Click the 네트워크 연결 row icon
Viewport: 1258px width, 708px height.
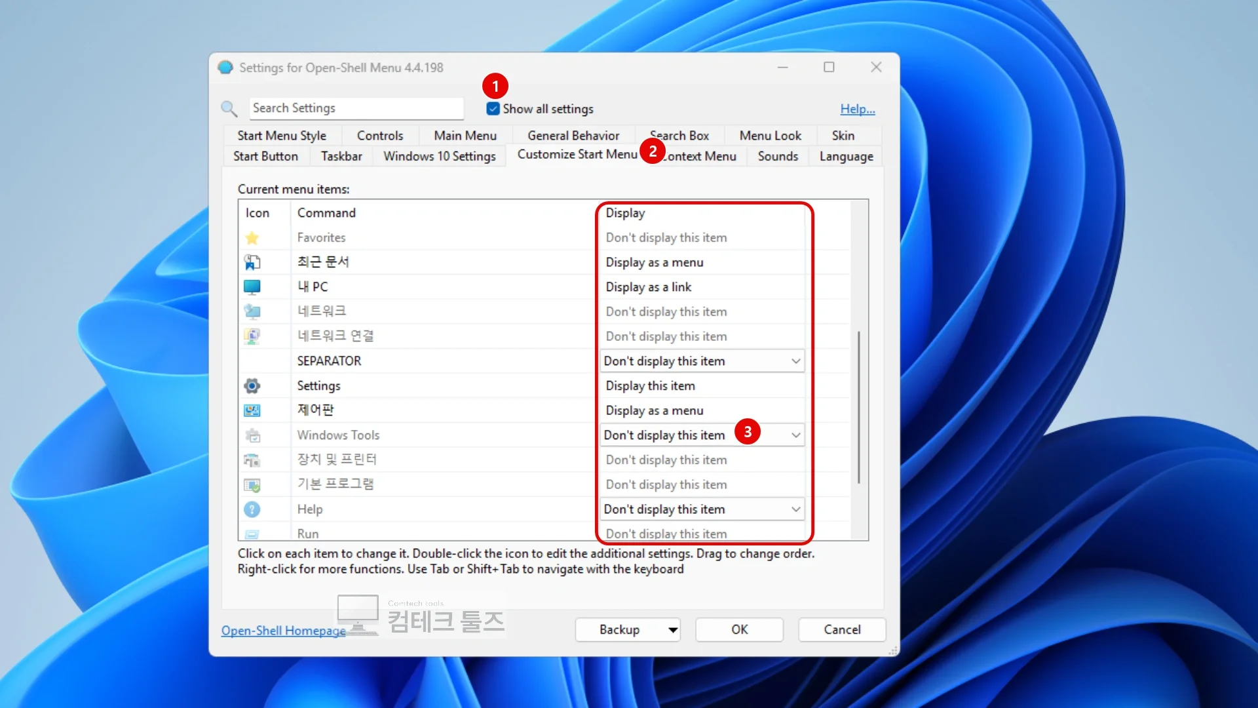[x=252, y=336]
